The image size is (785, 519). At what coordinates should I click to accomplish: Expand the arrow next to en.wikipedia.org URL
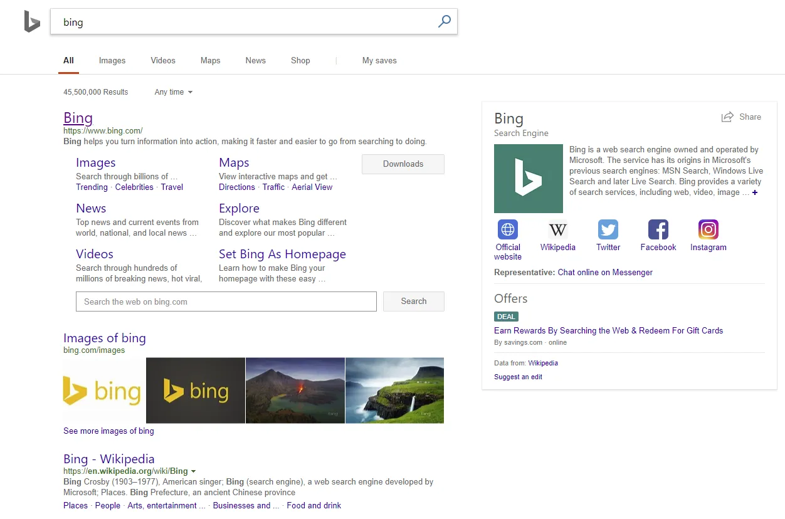(193, 471)
